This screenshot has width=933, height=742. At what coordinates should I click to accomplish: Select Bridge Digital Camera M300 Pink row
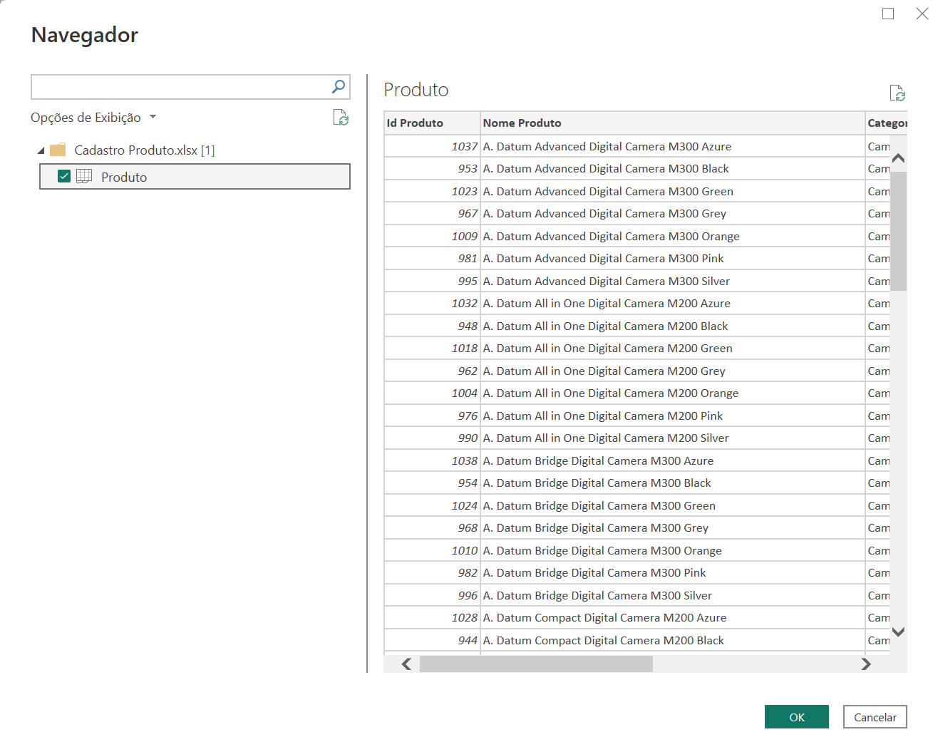636,572
